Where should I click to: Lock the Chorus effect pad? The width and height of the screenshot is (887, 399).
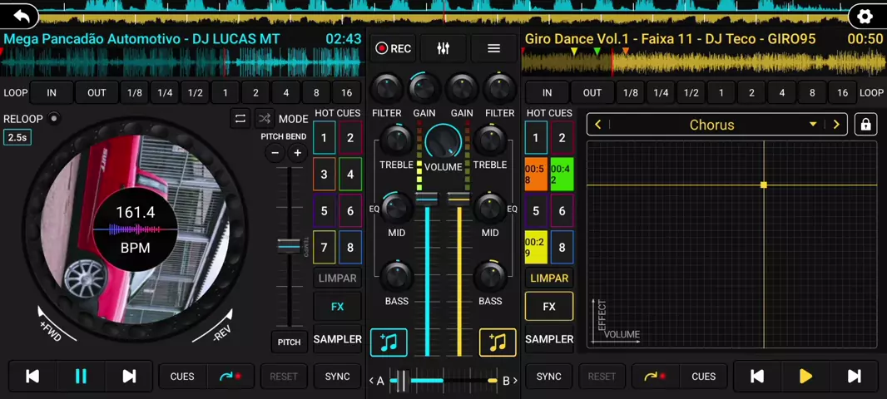tap(865, 125)
